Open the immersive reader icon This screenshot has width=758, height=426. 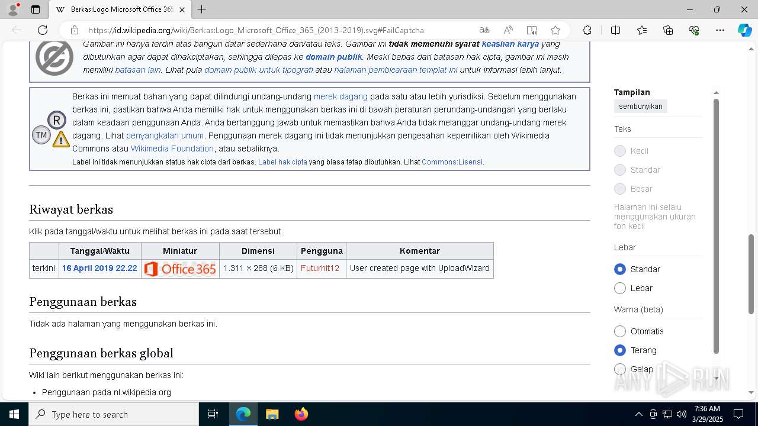[532, 30]
